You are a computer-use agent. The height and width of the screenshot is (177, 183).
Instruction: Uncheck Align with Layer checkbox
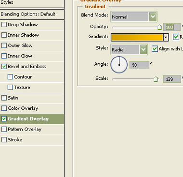(x=155, y=49)
